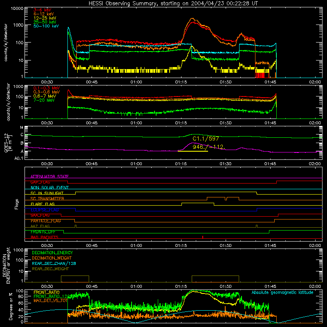Click the FRONT_RATIO legend label
327x327 pixels.
pos(47,292)
